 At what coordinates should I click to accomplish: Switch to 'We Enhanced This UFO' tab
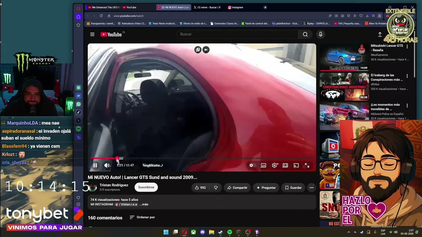tap(104, 7)
